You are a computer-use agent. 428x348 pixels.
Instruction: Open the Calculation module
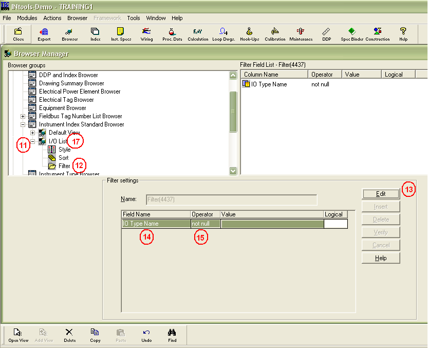tap(198, 33)
